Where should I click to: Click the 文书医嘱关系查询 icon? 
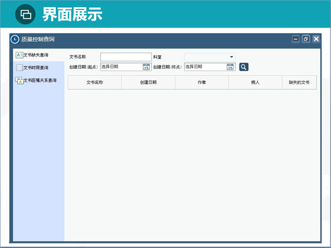pos(19,80)
